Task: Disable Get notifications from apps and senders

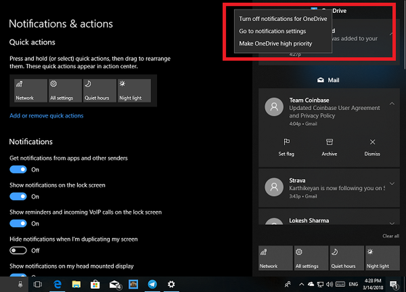Action: (18, 170)
